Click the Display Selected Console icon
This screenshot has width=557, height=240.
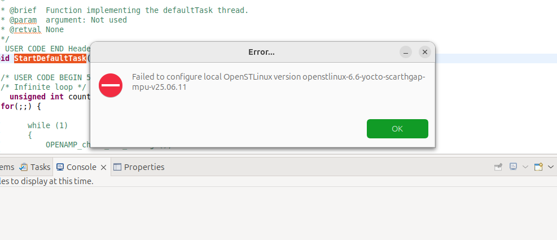point(514,167)
